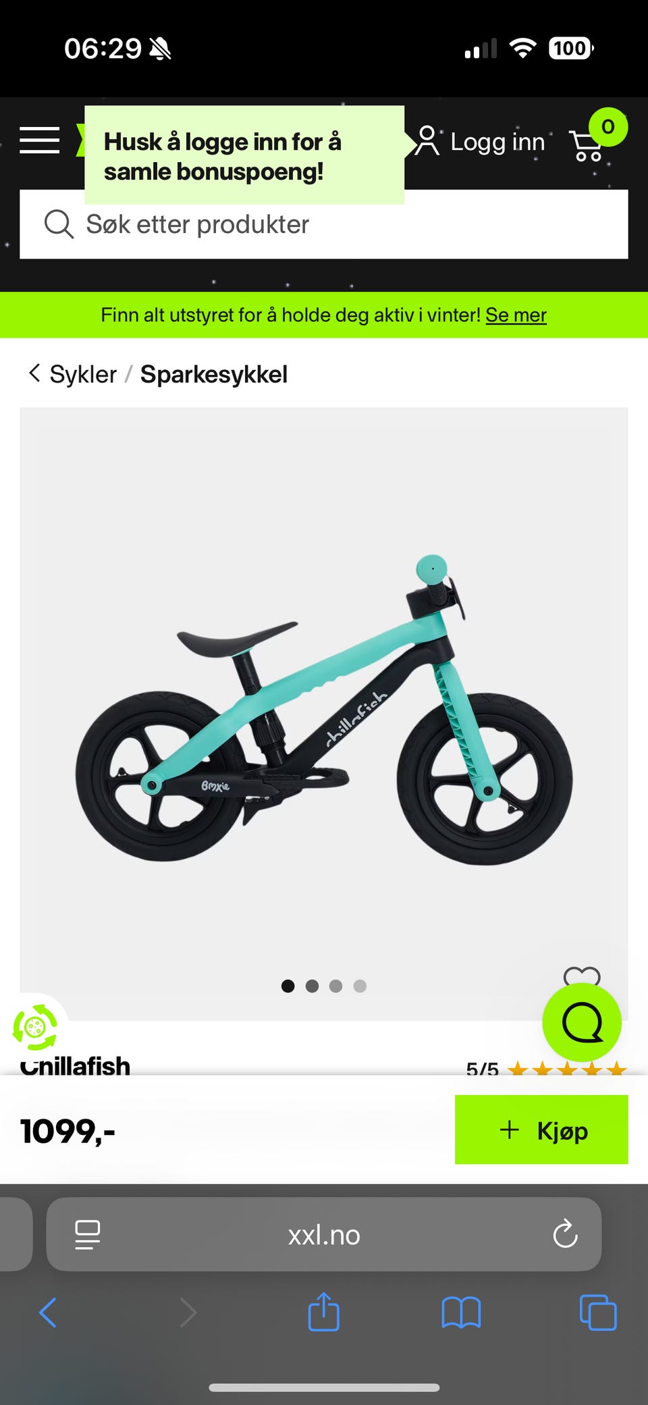Go back in Safari browser

[48, 1313]
